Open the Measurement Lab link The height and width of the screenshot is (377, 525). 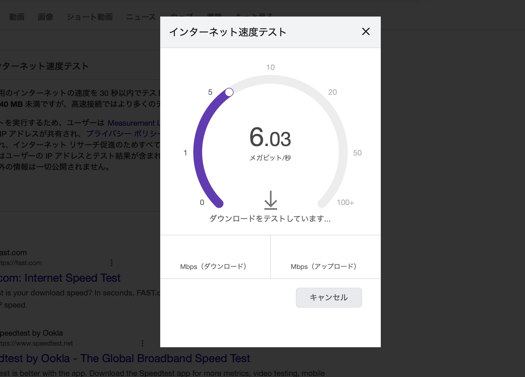click(134, 123)
